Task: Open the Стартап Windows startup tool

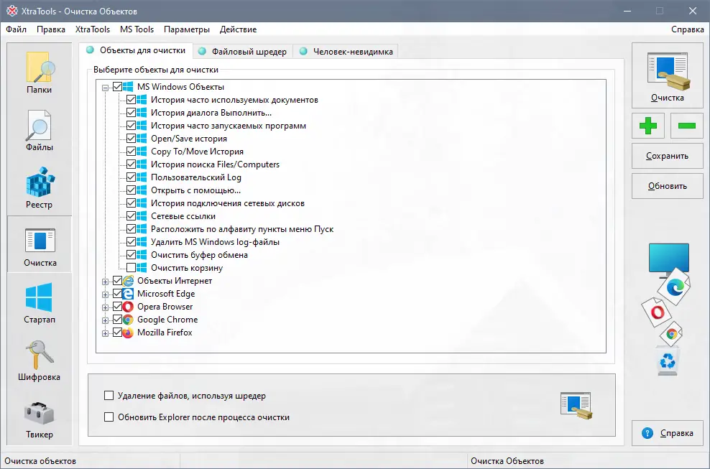Action: [40, 302]
